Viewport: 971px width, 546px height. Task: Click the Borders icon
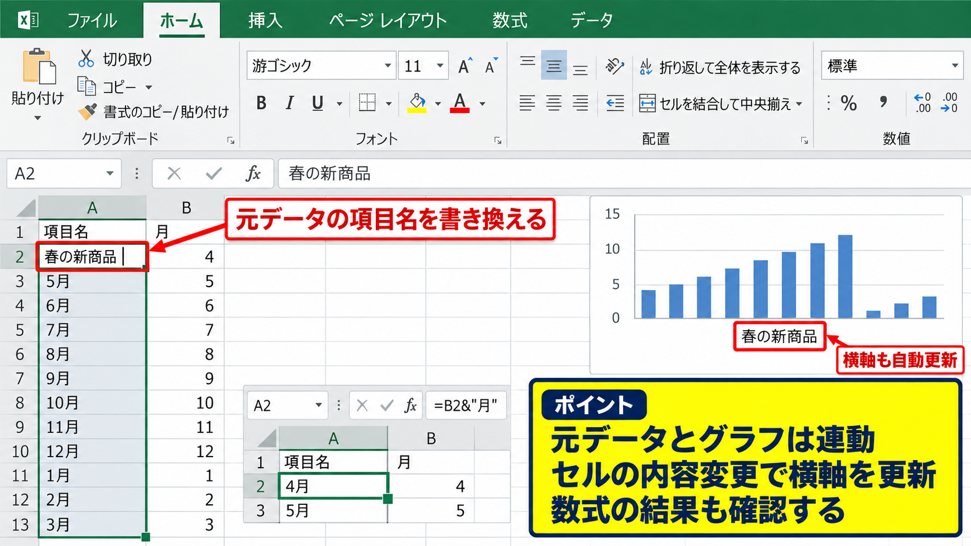[367, 103]
